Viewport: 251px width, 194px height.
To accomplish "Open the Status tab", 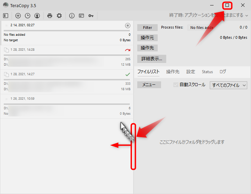I will click(207, 72).
